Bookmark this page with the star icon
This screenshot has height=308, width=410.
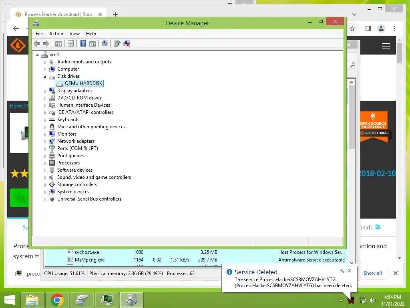coord(352,28)
